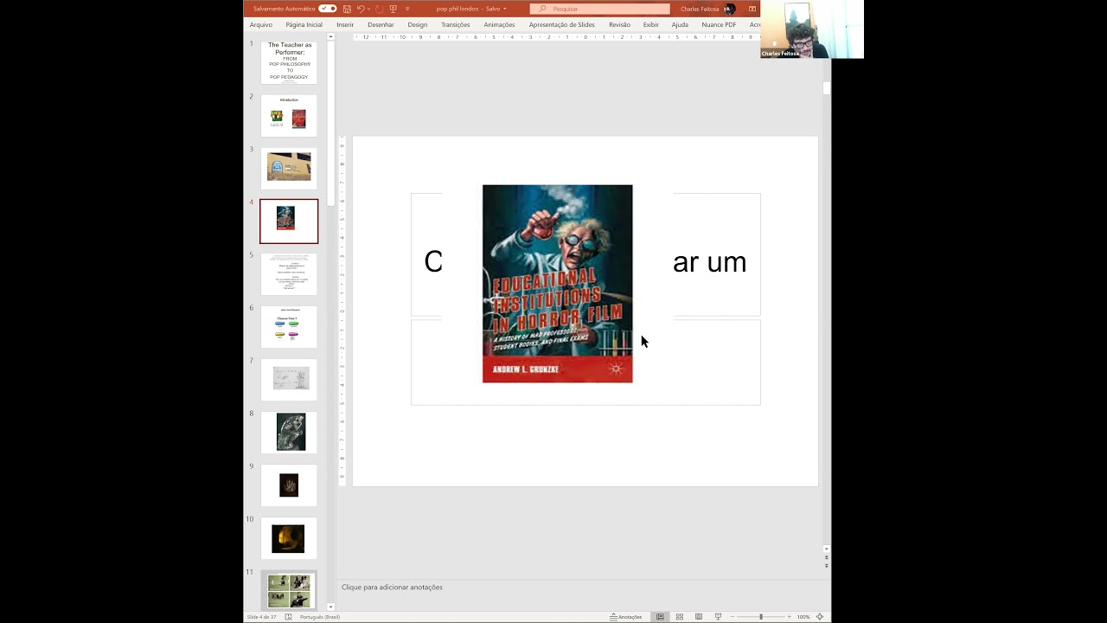This screenshot has height=623, width=1107.
Task: Click the Redo icon in title bar
Action: coord(379,9)
